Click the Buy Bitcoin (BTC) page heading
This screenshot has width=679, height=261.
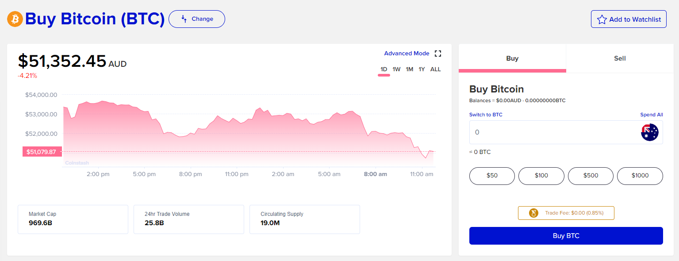click(x=95, y=19)
